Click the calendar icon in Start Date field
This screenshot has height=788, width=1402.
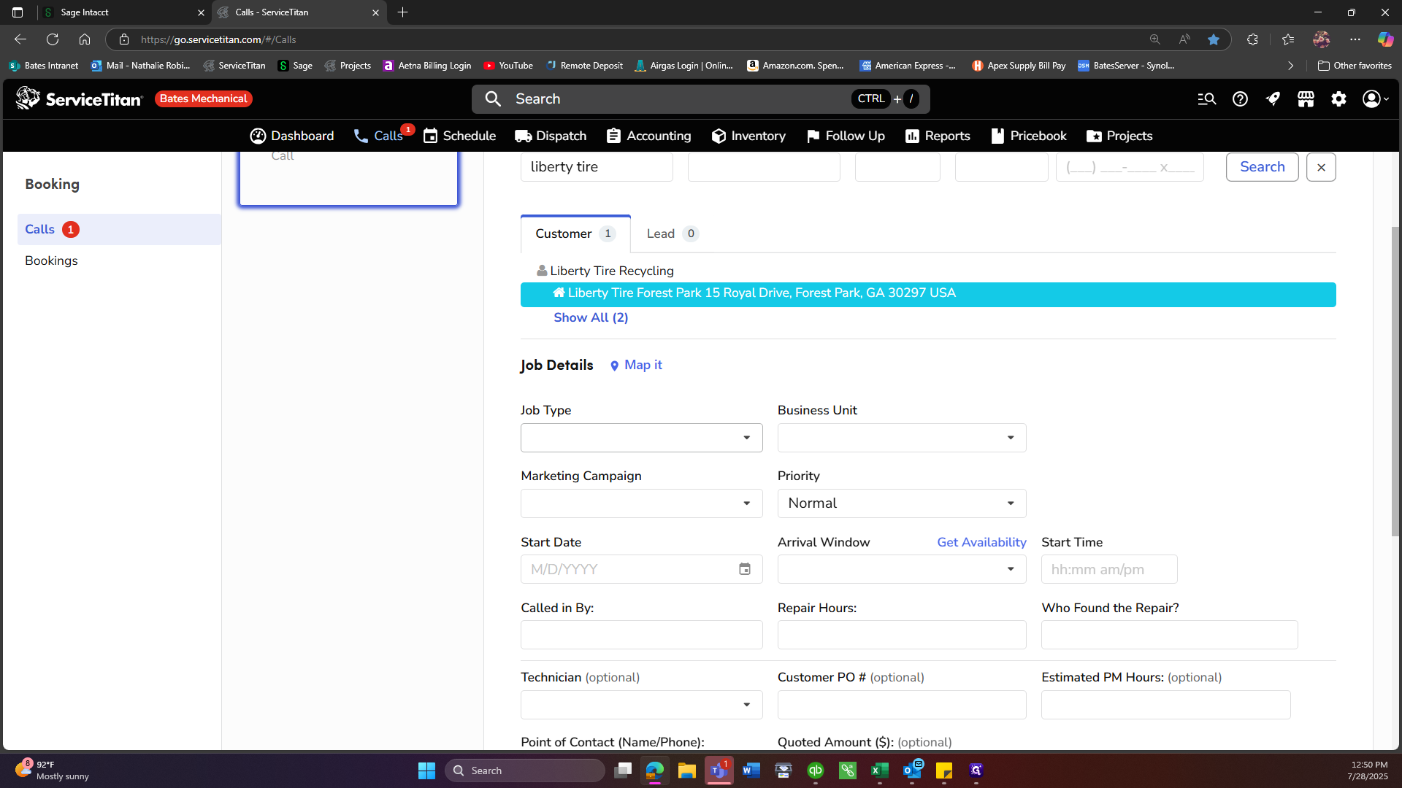point(745,569)
